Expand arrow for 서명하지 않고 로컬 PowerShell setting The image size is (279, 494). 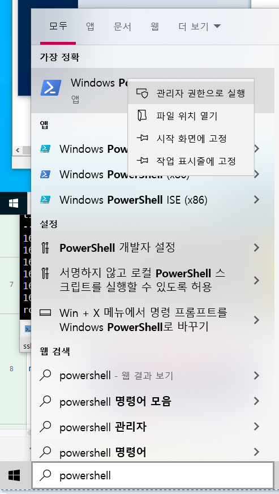256,280
